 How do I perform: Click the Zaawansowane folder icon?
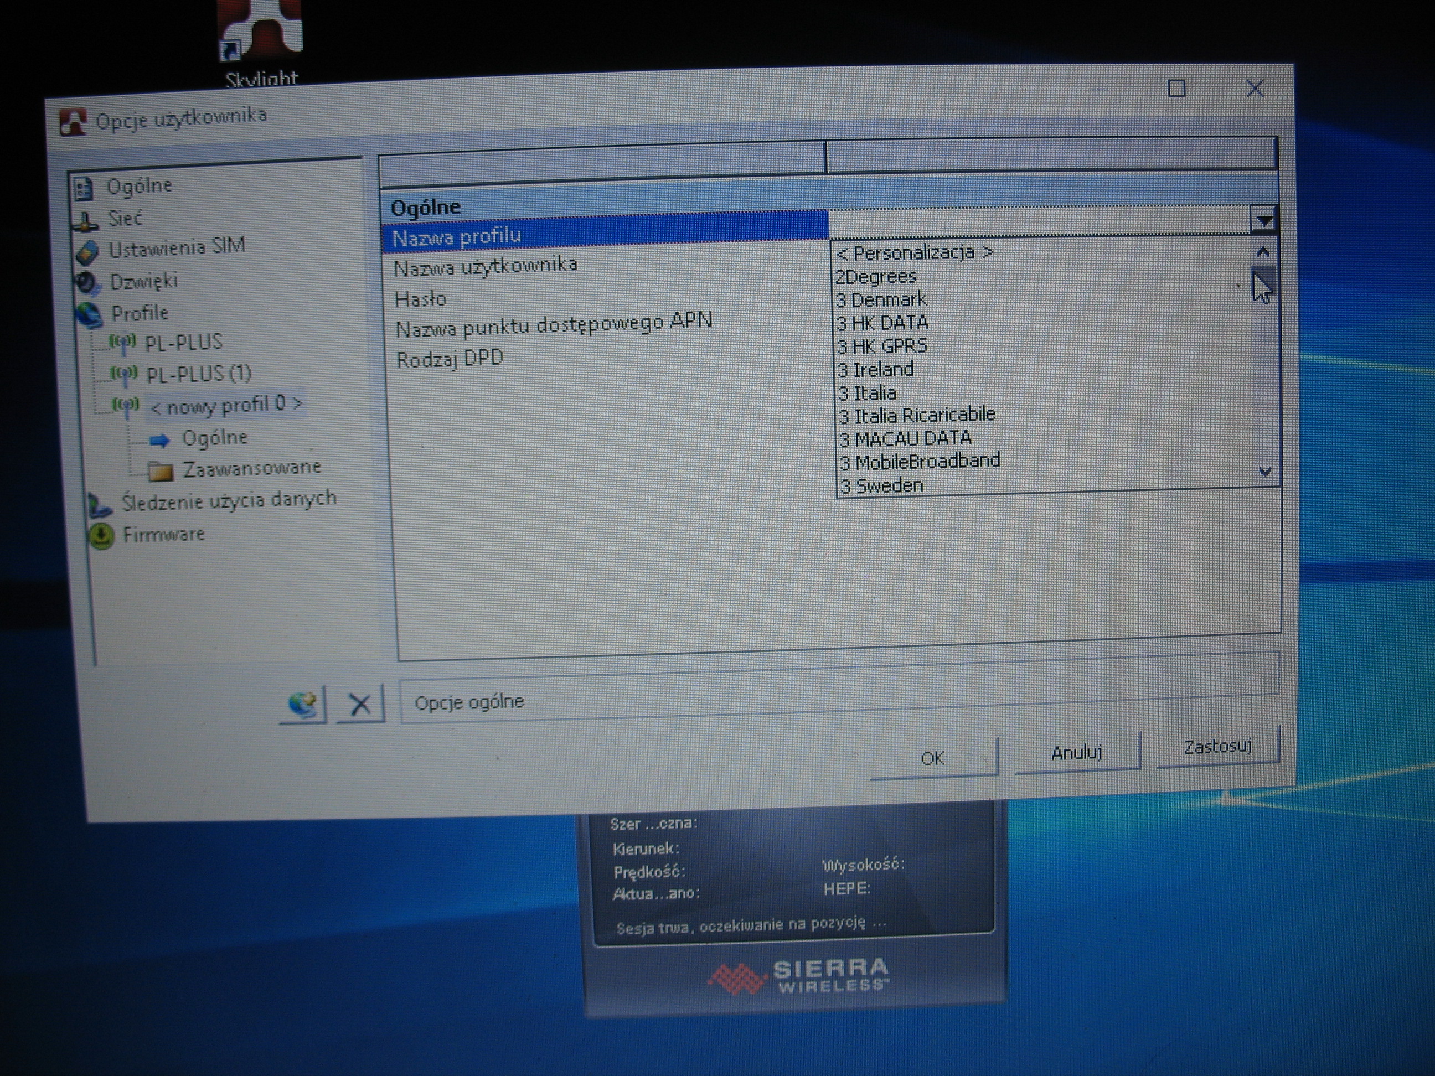coord(160,472)
